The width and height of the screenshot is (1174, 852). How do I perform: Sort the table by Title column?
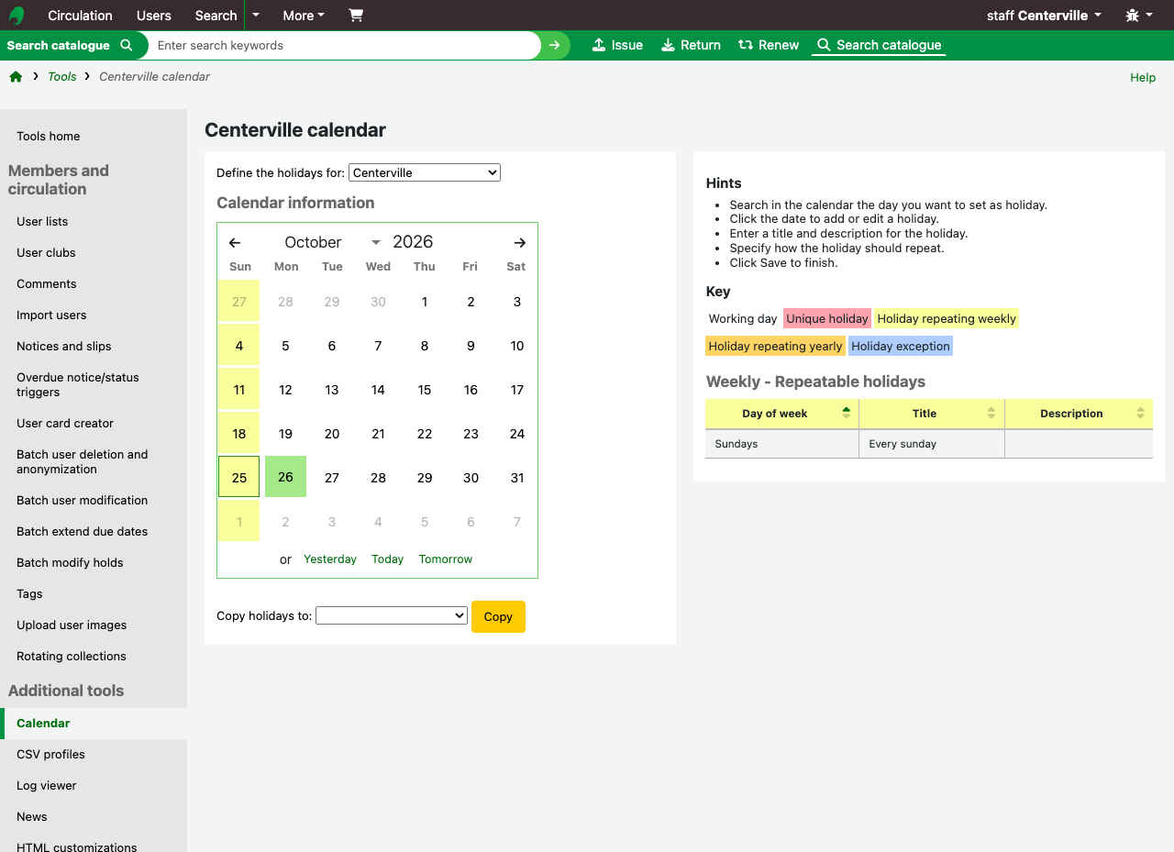coord(931,414)
